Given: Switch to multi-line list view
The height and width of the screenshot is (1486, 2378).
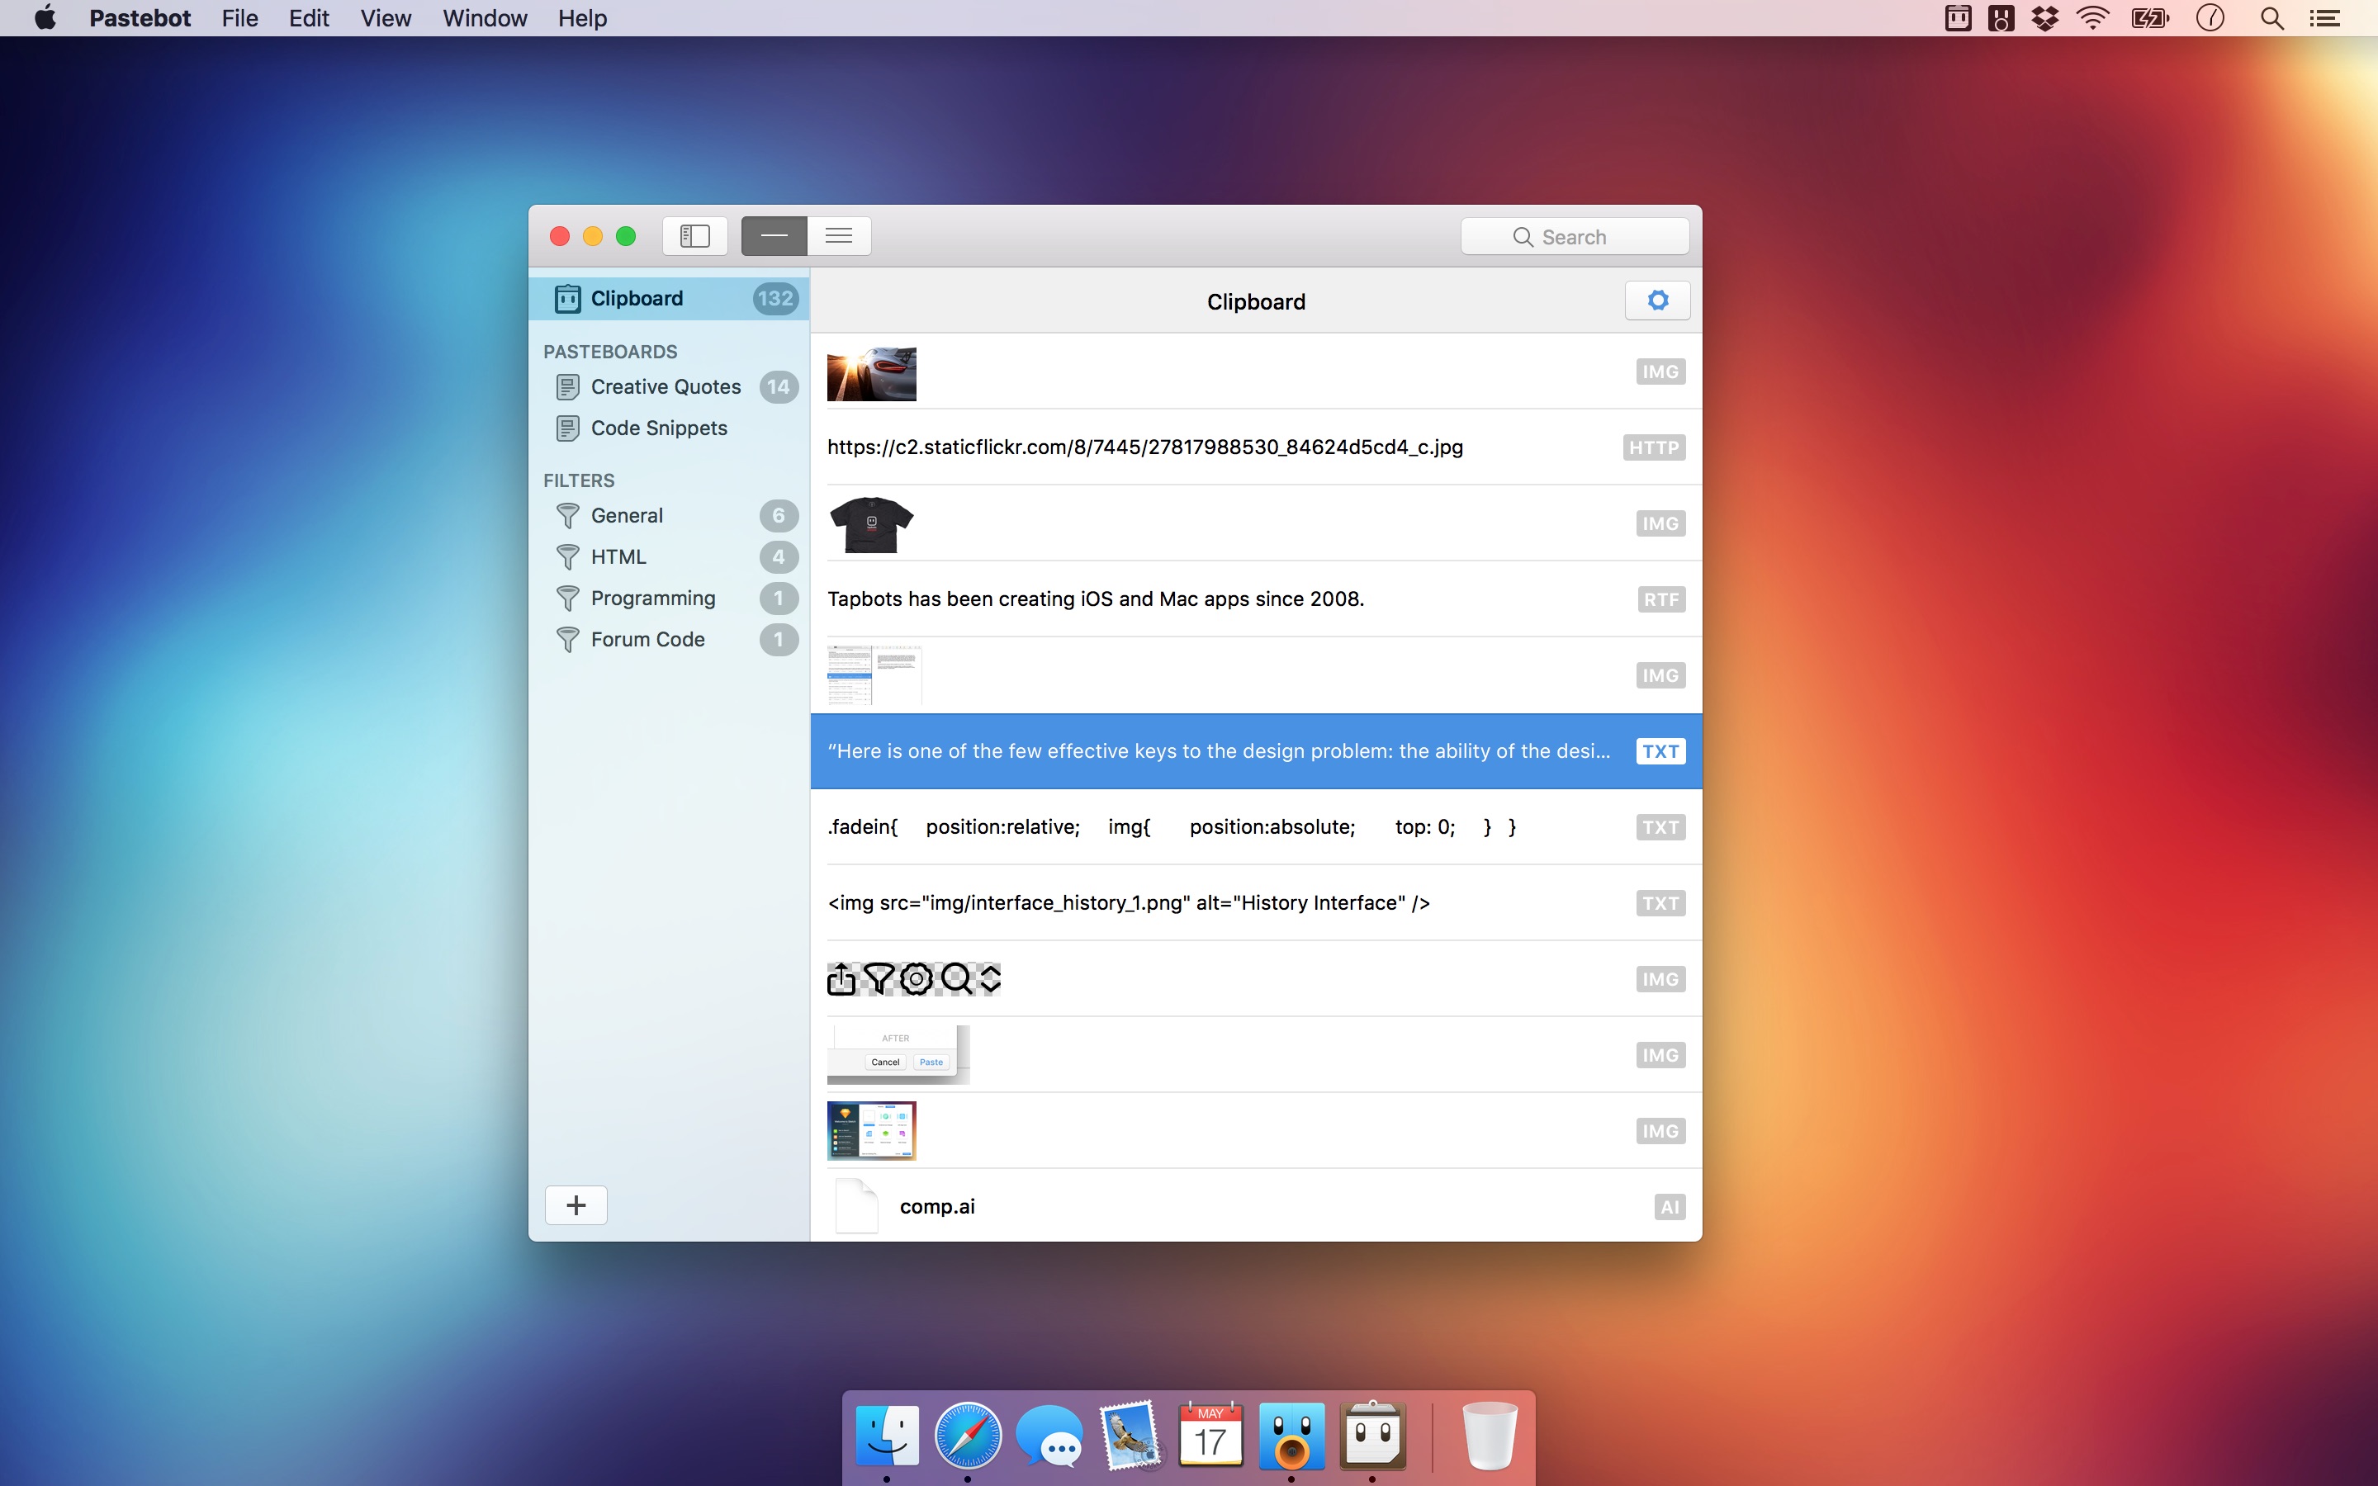Looking at the screenshot, I should tap(837, 236).
